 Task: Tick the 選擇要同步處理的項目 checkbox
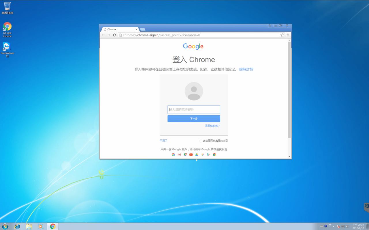201,141
